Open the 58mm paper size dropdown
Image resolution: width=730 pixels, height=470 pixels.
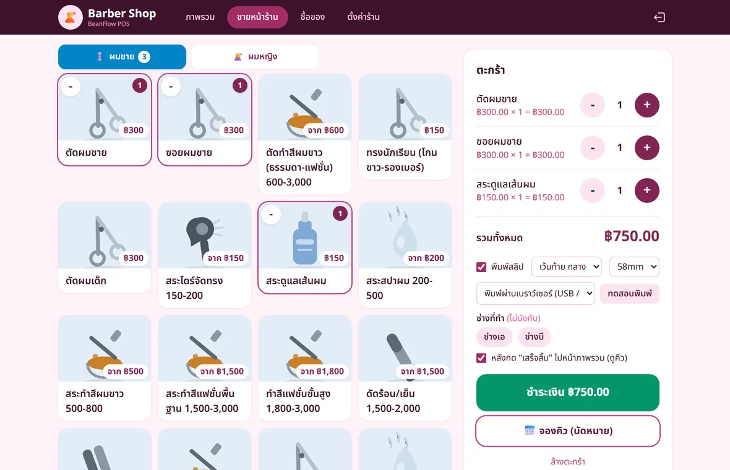[634, 267]
